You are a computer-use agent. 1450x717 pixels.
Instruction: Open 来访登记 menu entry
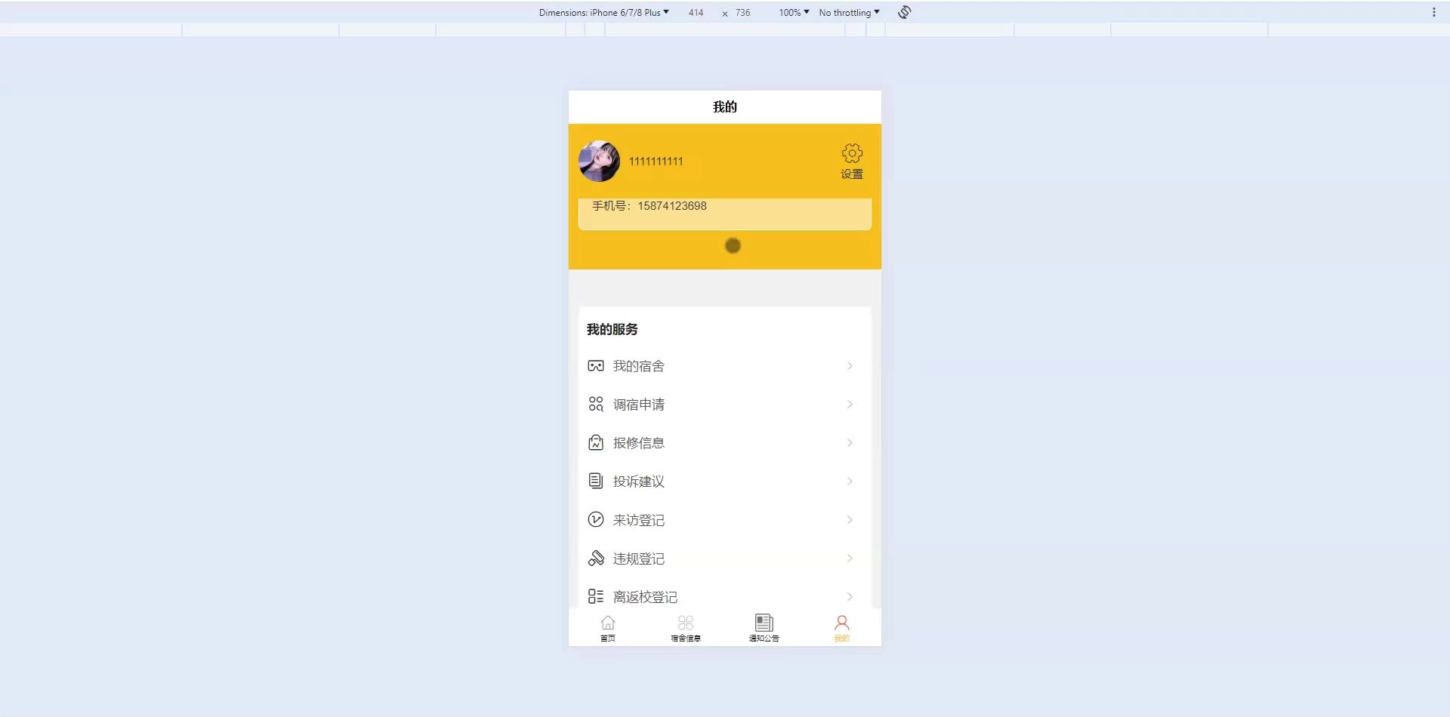coord(725,520)
